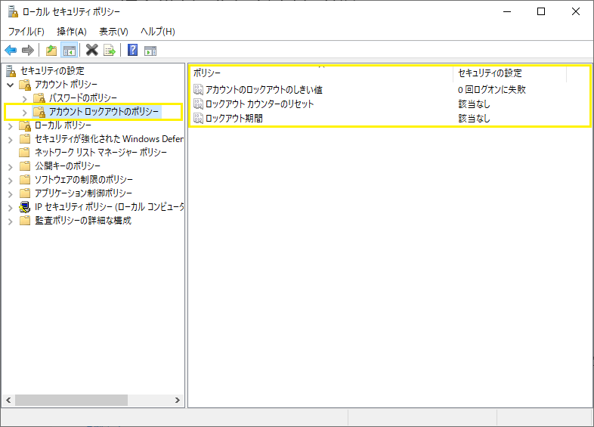The image size is (594, 427).
Task: Sort by the ポリシー column header
Action: pos(322,73)
